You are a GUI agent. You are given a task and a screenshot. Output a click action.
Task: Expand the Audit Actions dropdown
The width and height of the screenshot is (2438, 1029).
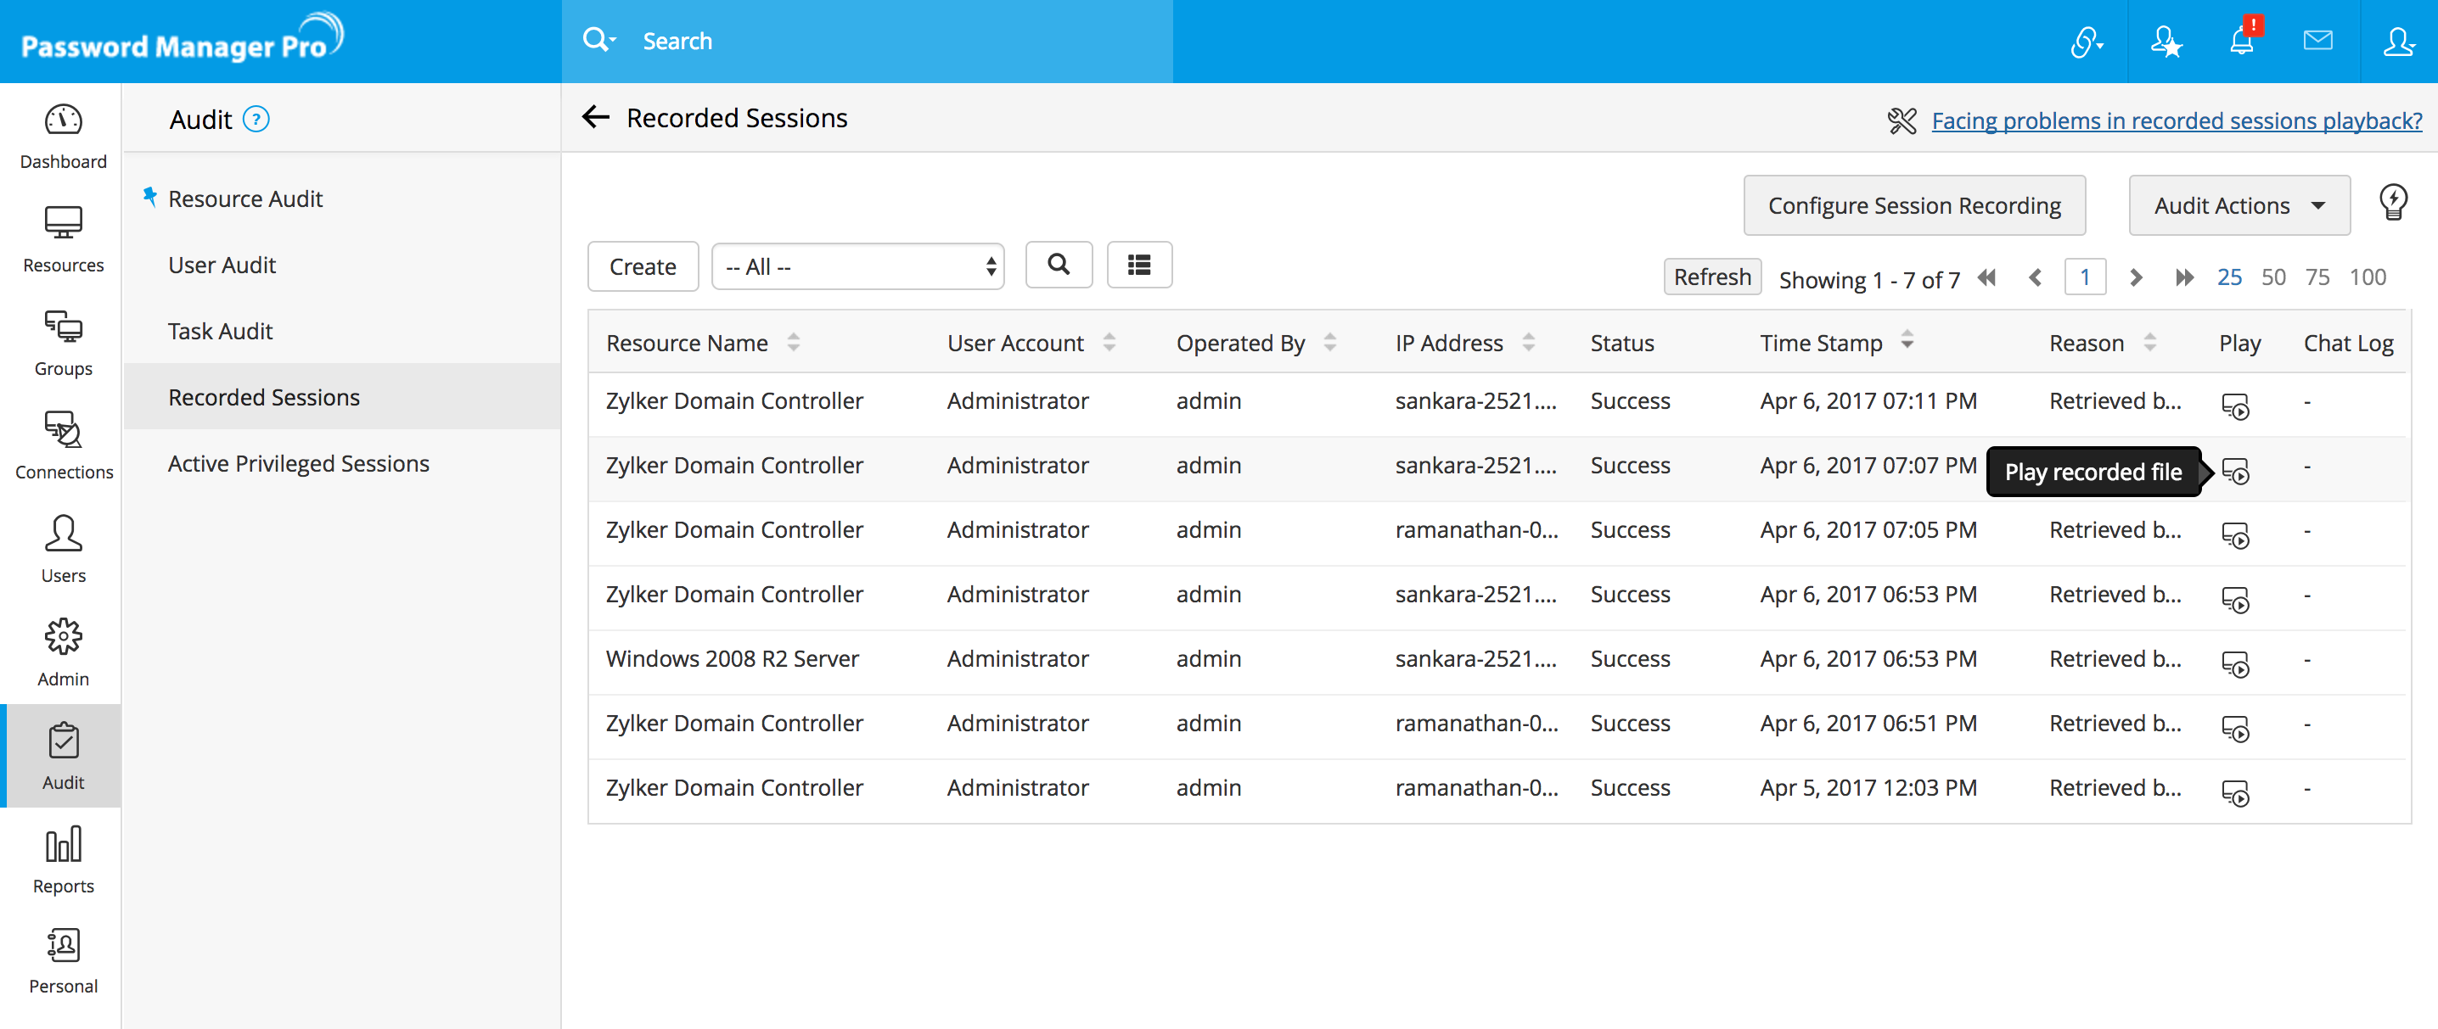click(x=2239, y=205)
